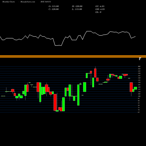Click the 125 price axis label
This screenshot has height=146, width=146.
click(x=139, y=85)
